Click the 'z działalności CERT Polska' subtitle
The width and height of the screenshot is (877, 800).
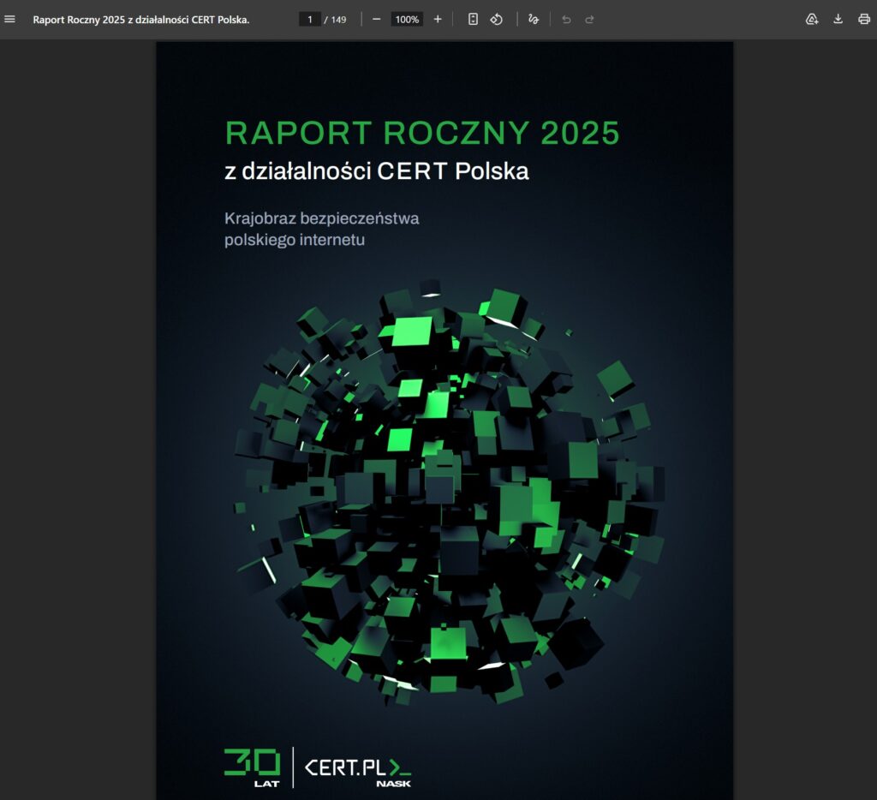(377, 171)
